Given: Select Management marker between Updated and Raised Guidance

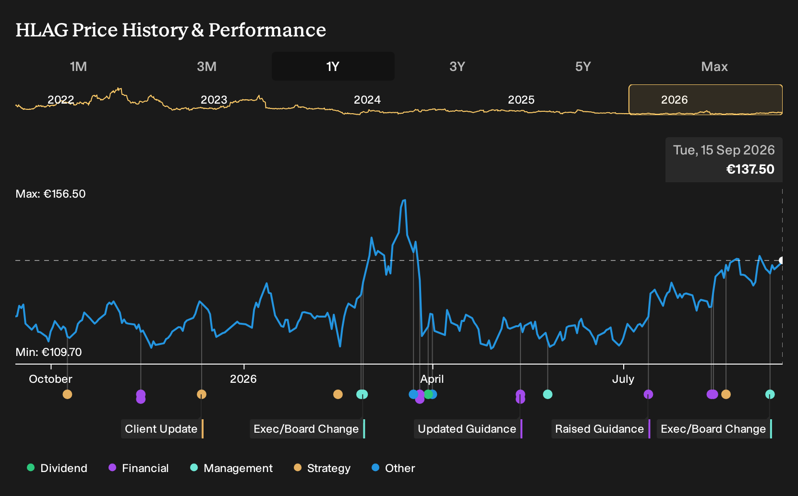Looking at the screenshot, I should [x=547, y=394].
